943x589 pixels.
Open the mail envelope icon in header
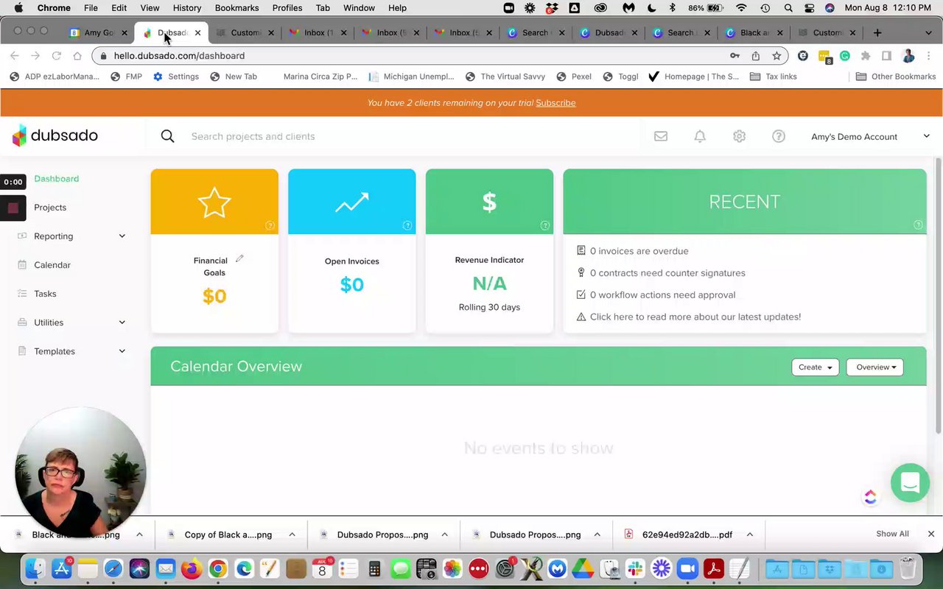click(661, 136)
